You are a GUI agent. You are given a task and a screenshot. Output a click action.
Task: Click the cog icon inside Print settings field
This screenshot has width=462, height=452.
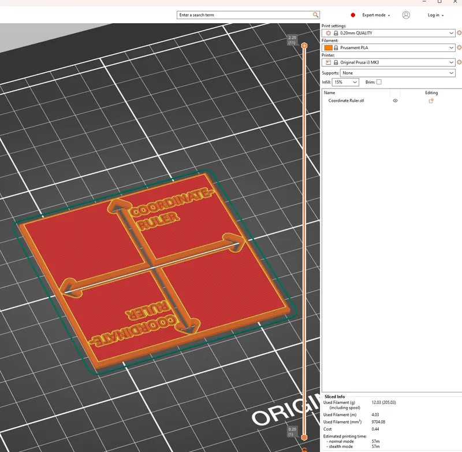[x=328, y=33]
